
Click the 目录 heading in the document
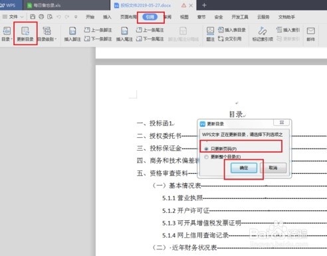pos(236,114)
